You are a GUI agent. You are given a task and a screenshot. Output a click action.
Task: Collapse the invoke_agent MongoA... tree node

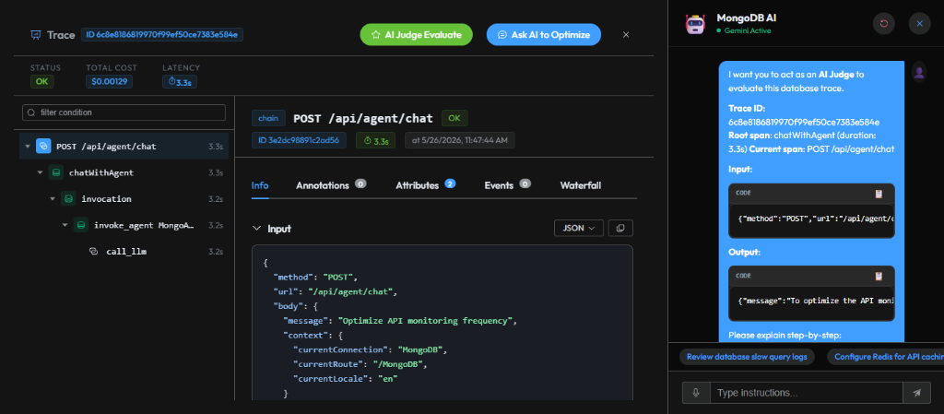pyautogui.click(x=65, y=225)
